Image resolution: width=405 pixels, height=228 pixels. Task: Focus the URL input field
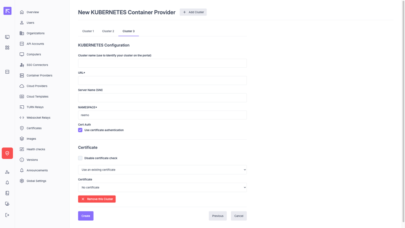[162, 80]
